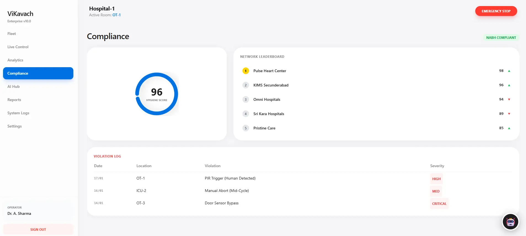Open Settings from sidebar
The image size is (526, 236).
(38, 126)
